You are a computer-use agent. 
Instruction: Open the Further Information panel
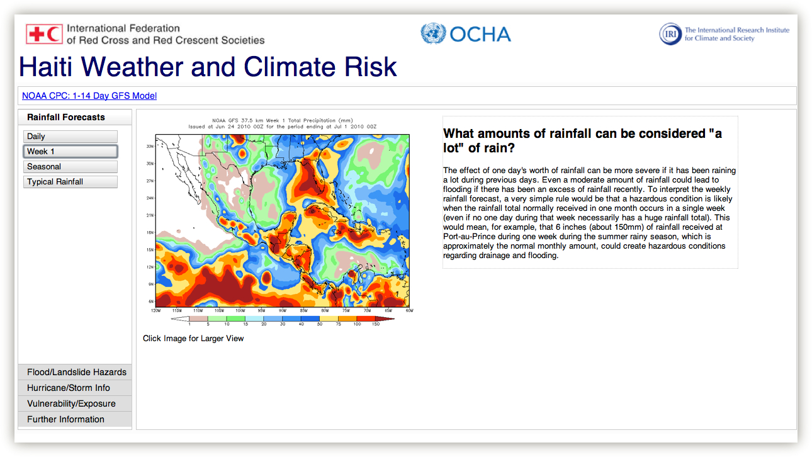(75, 419)
